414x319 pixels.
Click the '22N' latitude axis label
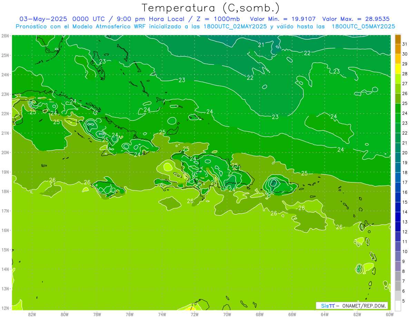(x=5, y=114)
